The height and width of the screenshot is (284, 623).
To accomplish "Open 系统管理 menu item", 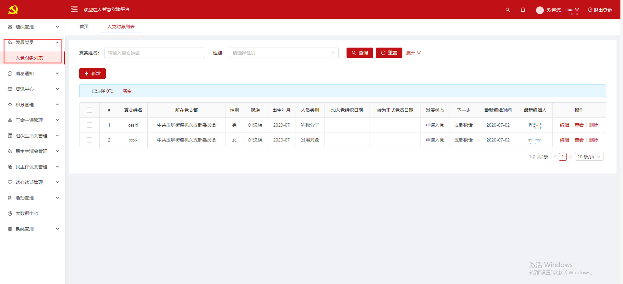I will (x=32, y=229).
